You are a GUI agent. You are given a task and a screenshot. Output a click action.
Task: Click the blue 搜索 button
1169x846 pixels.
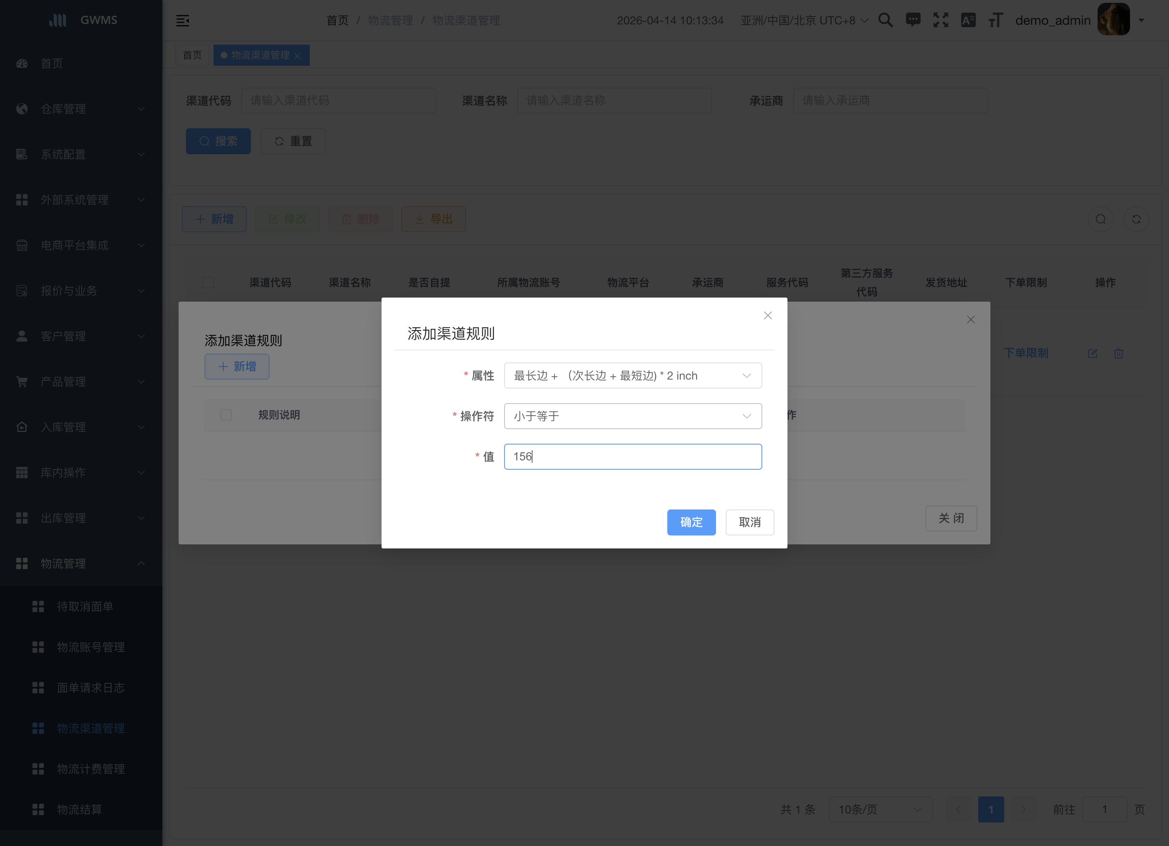tap(218, 141)
